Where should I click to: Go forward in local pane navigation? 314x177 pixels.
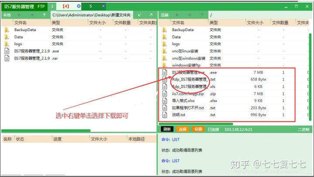(32, 15)
